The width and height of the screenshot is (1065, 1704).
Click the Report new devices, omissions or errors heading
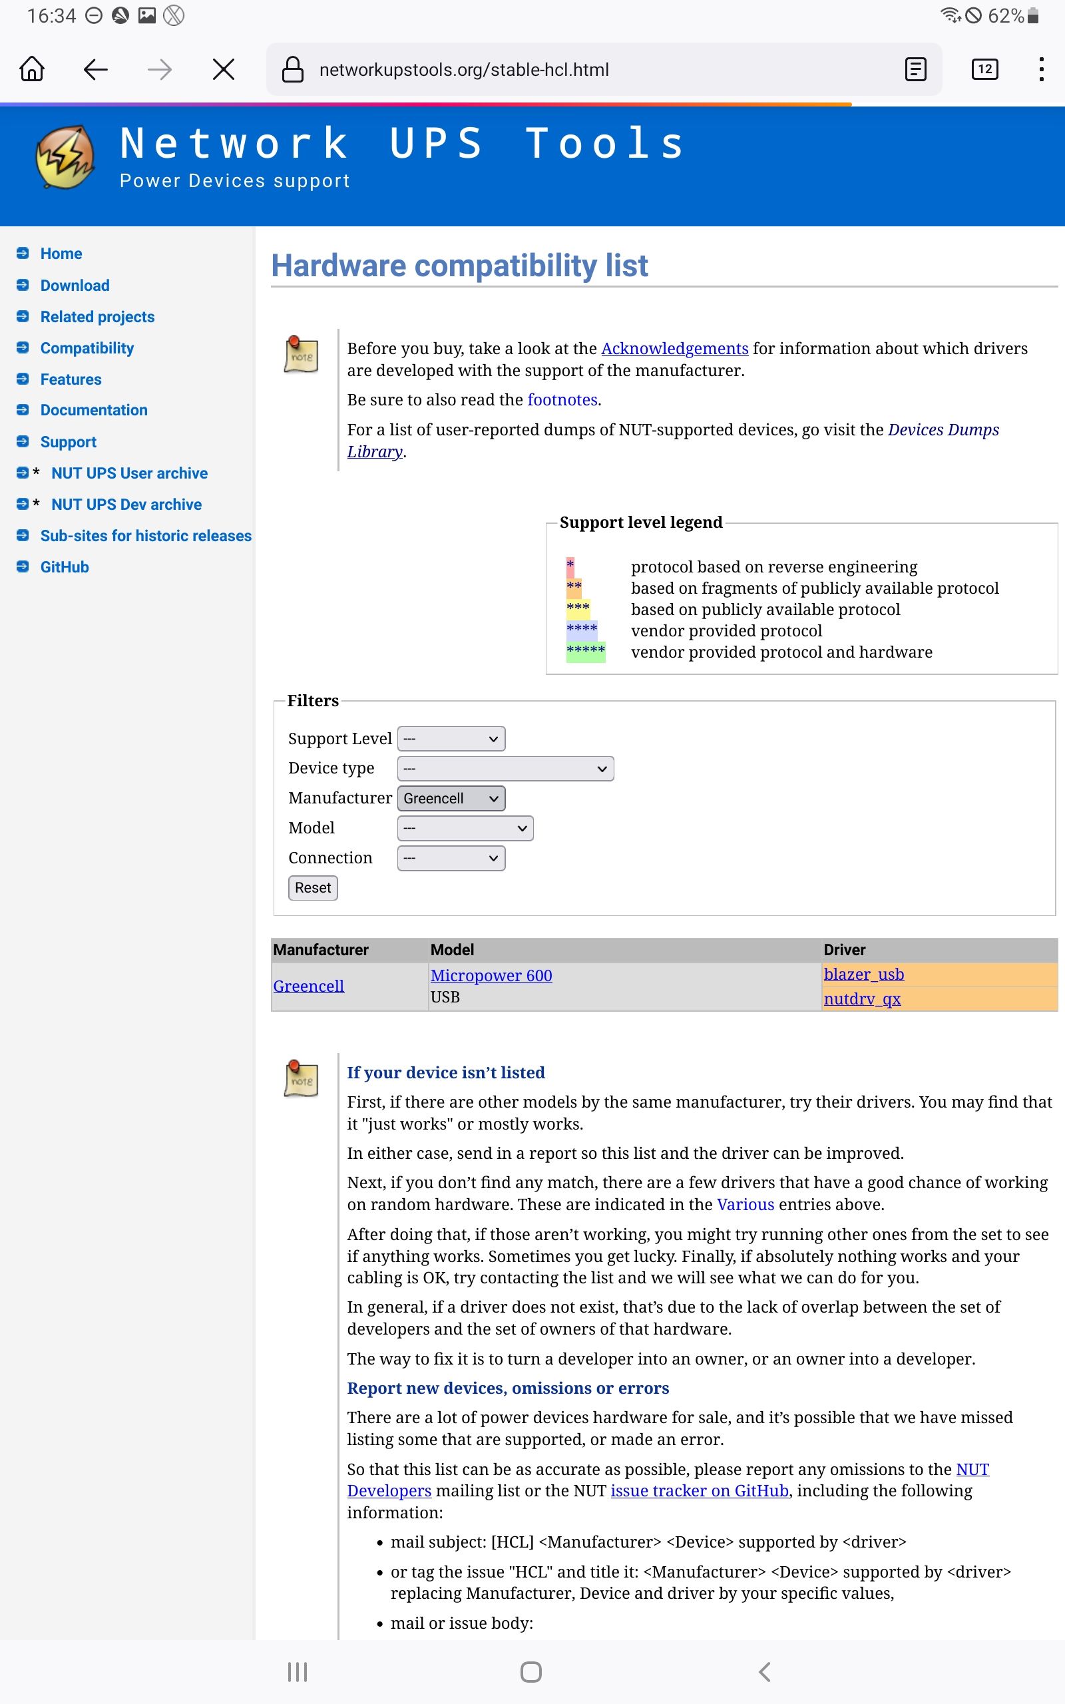[508, 1388]
